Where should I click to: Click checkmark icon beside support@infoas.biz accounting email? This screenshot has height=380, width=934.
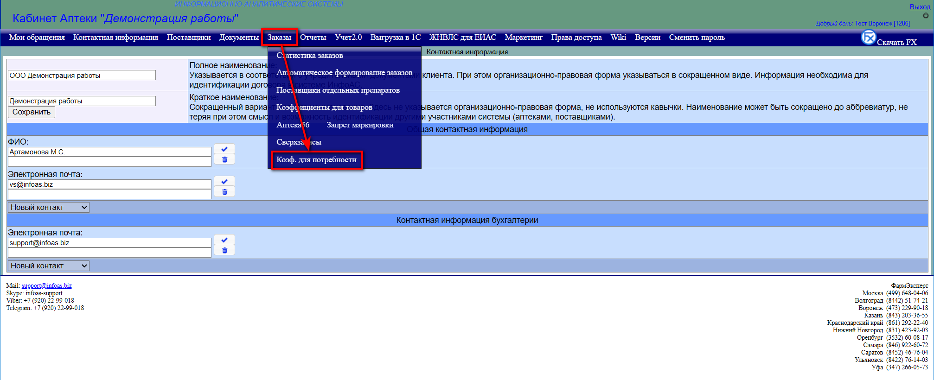coord(224,240)
